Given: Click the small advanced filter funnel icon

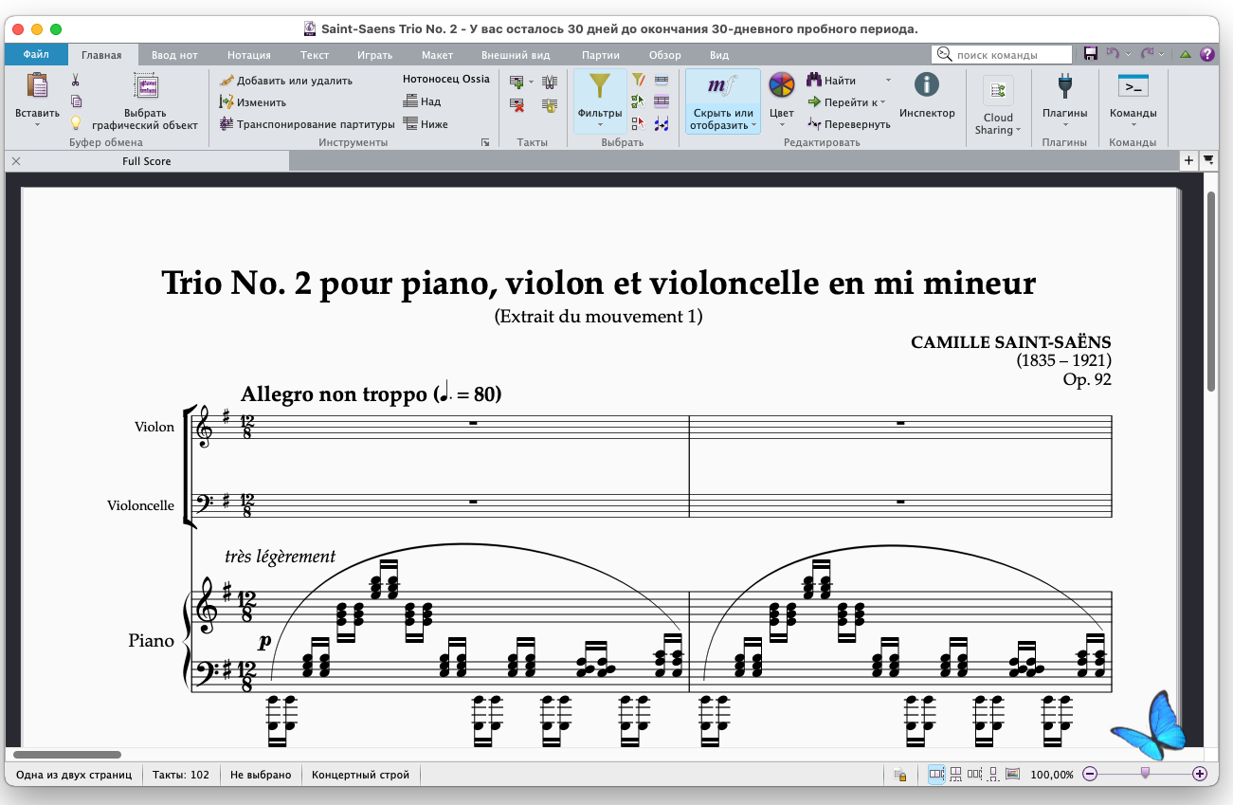Looking at the screenshot, I should coord(639,81).
